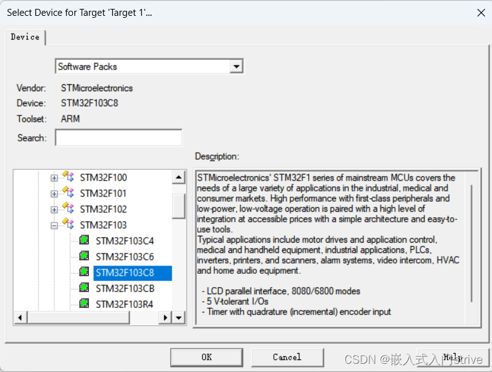The image size is (492, 372).
Task: Click the device tree horizontal scrollbar thumb
Action: [x=79, y=317]
